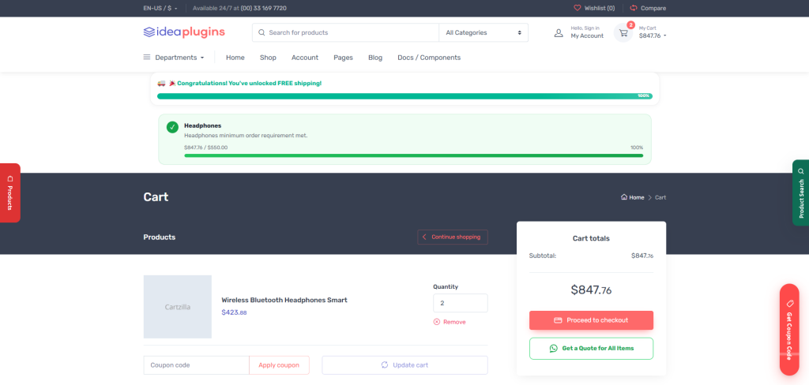Click the search magnifier icon in search bar
This screenshot has height=385, width=809.
point(261,32)
